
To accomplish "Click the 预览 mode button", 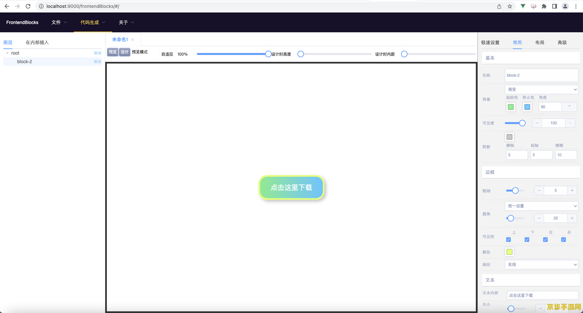I will click(x=113, y=52).
